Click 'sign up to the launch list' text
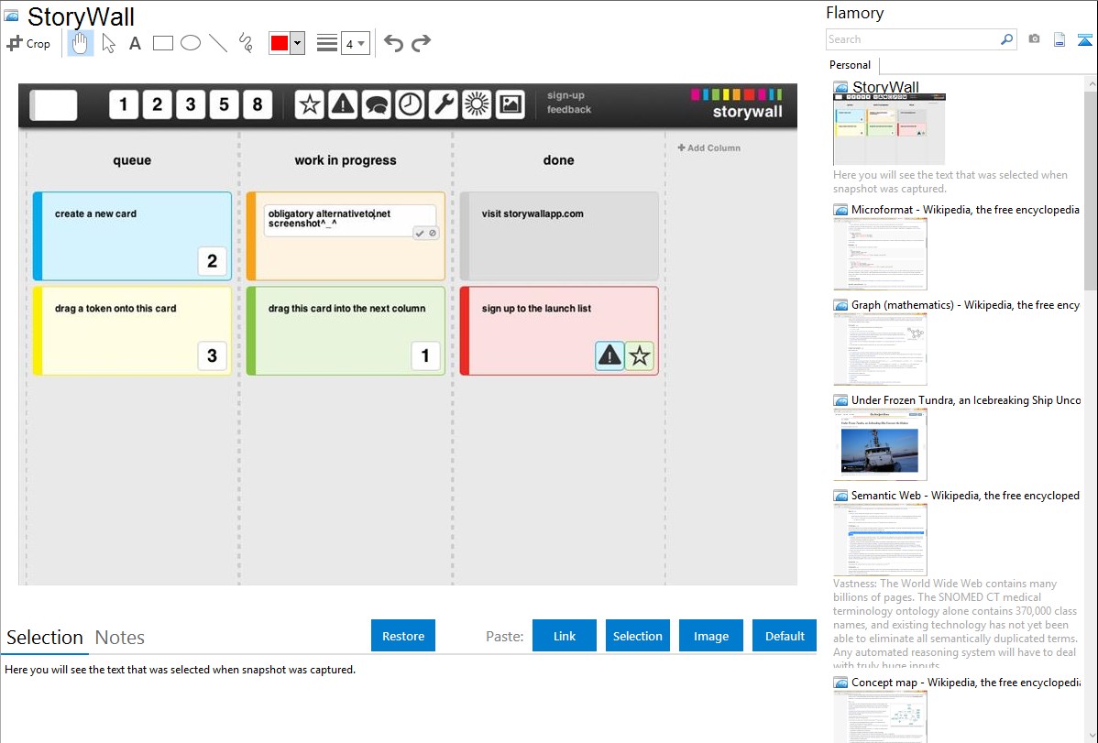 coord(536,308)
